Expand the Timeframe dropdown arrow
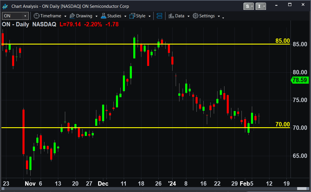This screenshot has width=311, height=192. (65, 16)
